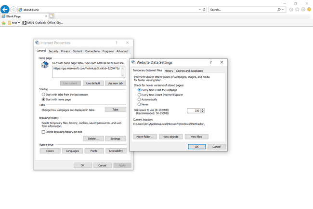This screenshot has height=209, width=313.
Task: Click the View objects button
Action: pyautogui.click(x=170, y=137)
